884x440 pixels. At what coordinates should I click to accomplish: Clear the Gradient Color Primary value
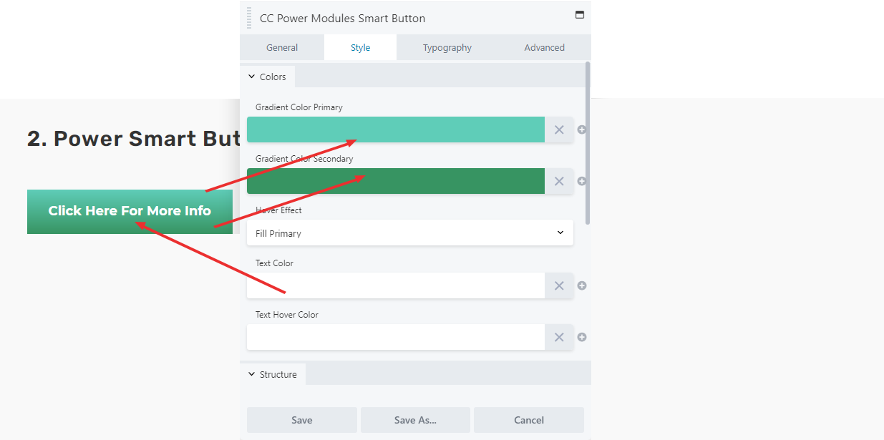tap(559, 129)
